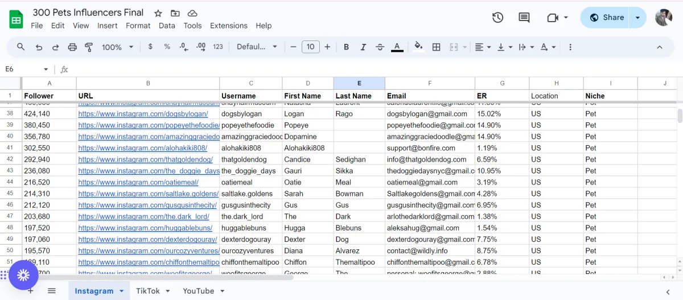683x300 pixels.
Task: Toggle bold formatting
Action: point(346,47)
